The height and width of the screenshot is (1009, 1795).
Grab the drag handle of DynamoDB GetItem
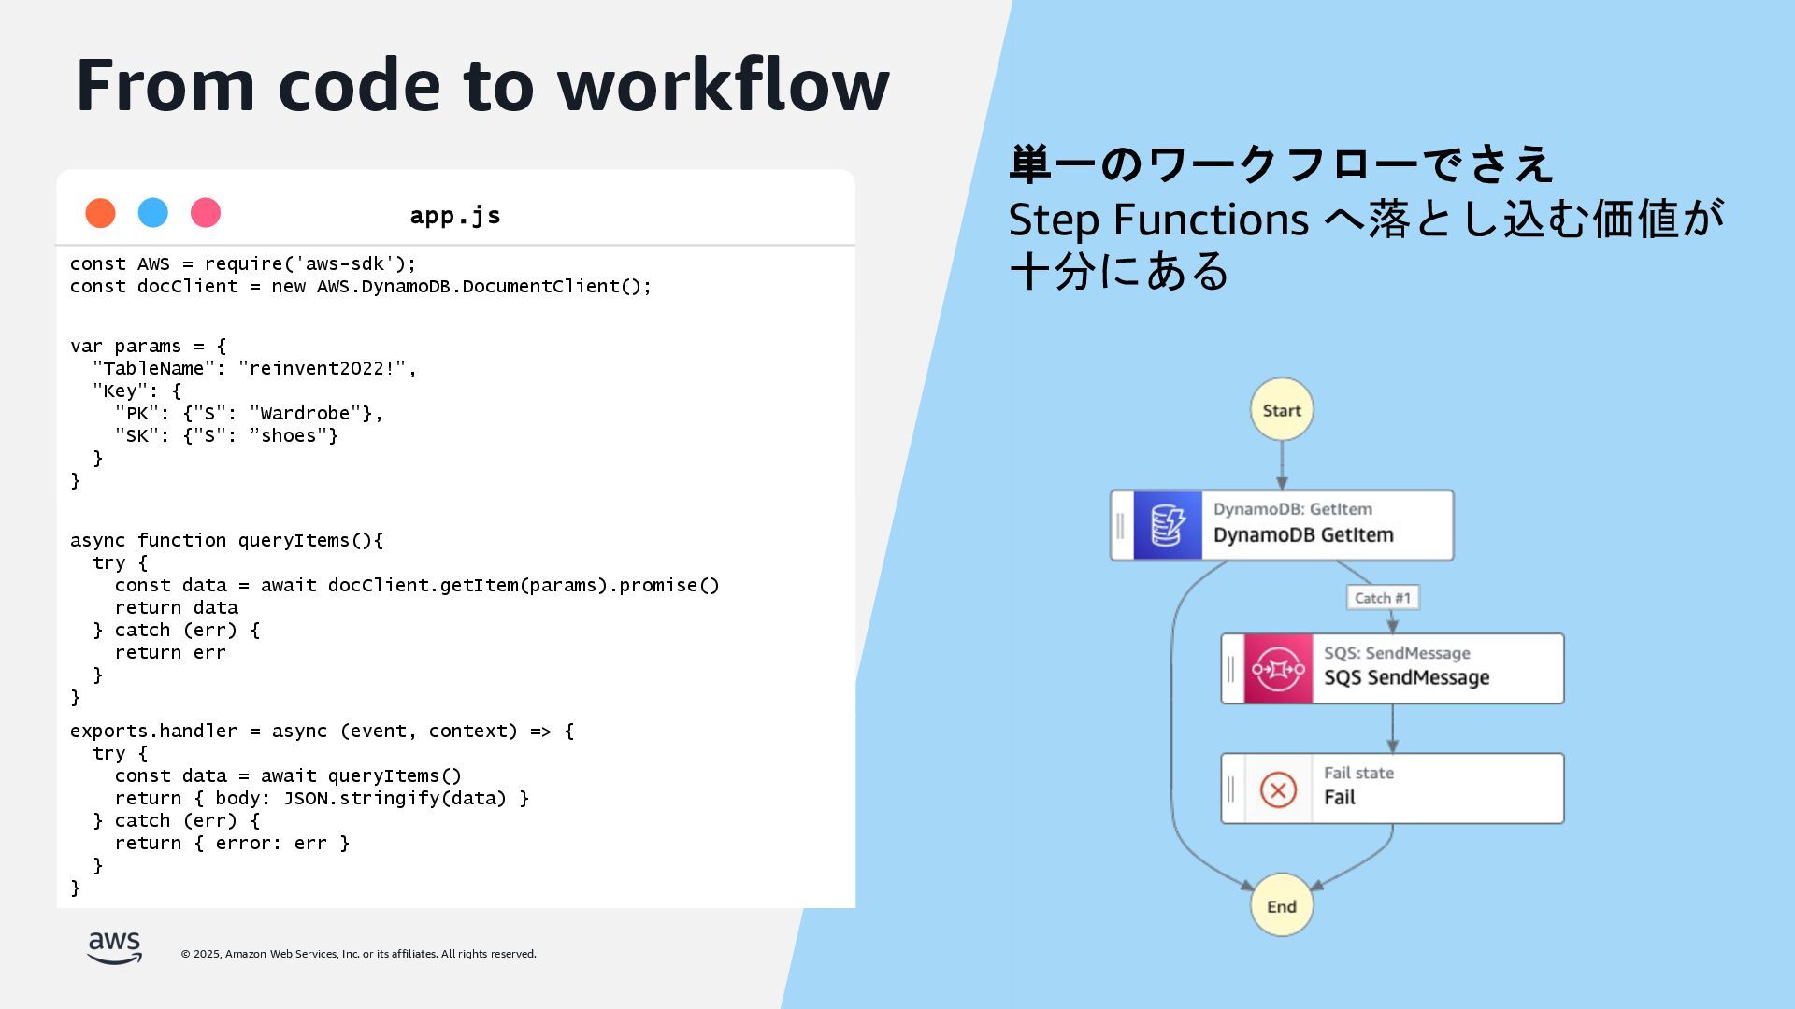point(1121,525)
